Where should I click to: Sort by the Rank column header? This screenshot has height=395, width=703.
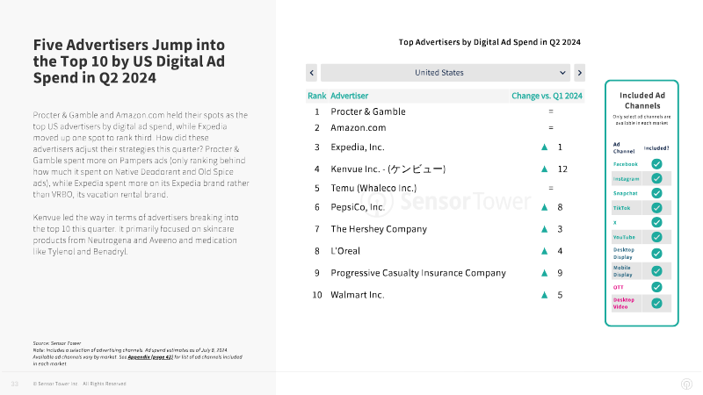pos(317,96)
